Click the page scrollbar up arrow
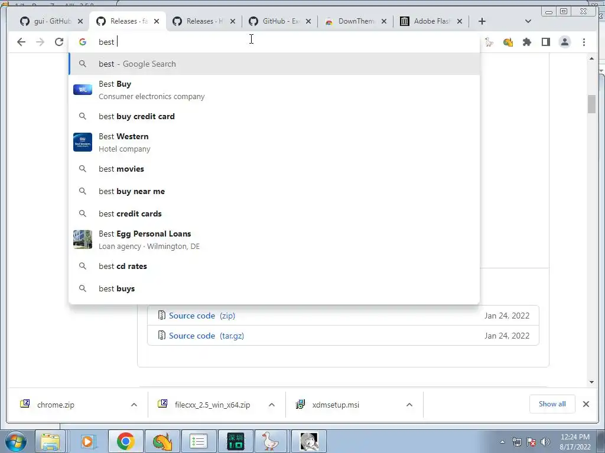The height and width of the screenshot is (453, 605). pos(592,58)
